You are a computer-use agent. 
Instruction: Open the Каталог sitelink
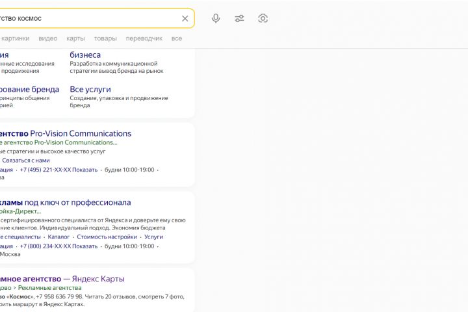(58, 237)
